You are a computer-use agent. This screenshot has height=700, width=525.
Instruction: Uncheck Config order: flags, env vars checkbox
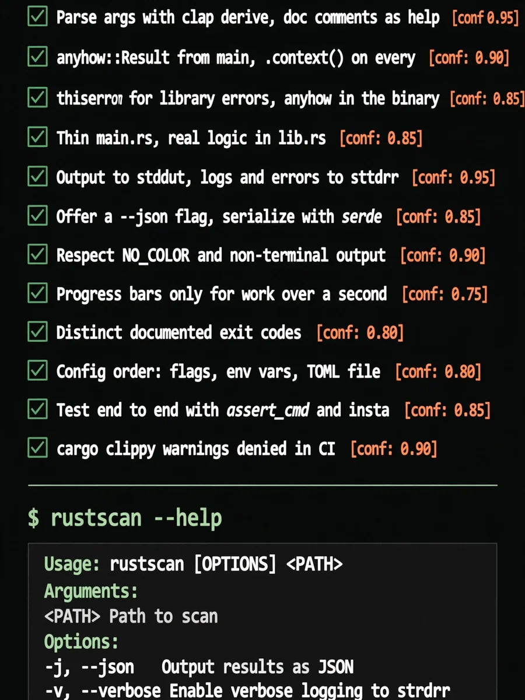37,370
